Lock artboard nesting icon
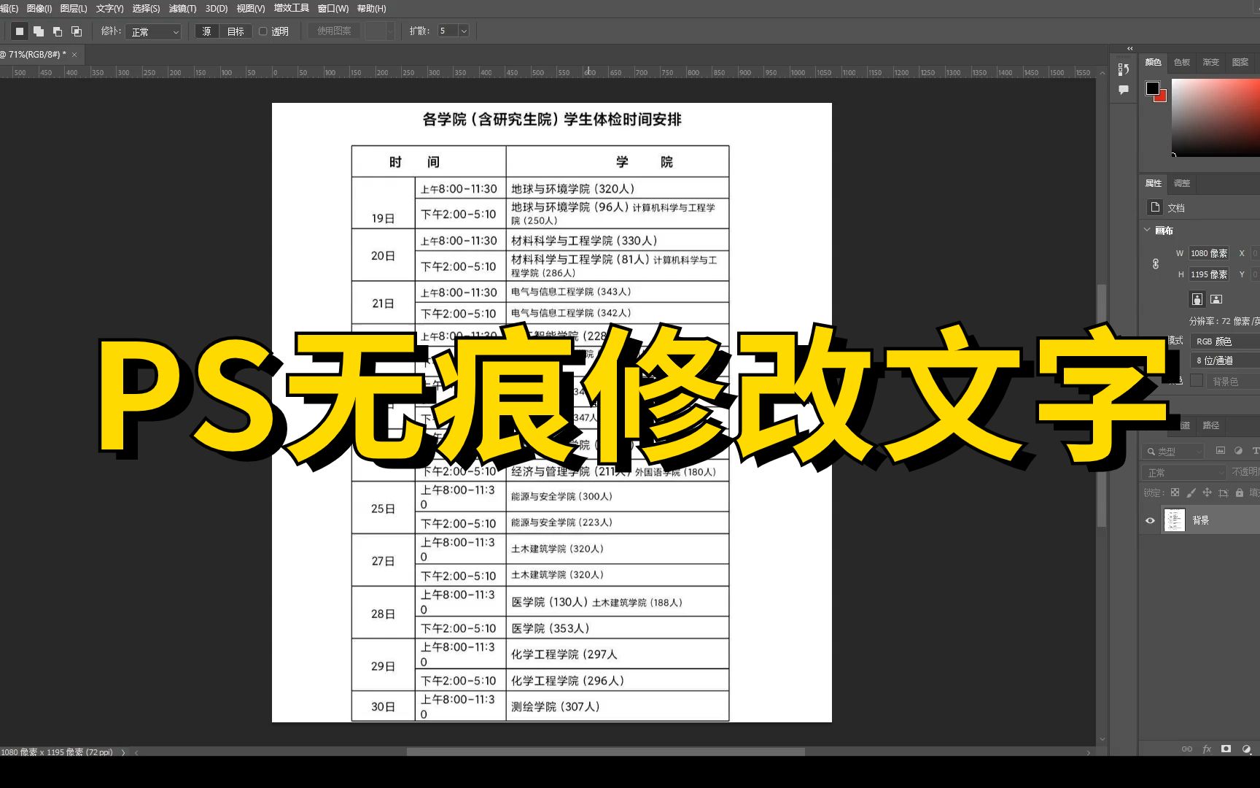1260x788 pixels. (1223, 492)
